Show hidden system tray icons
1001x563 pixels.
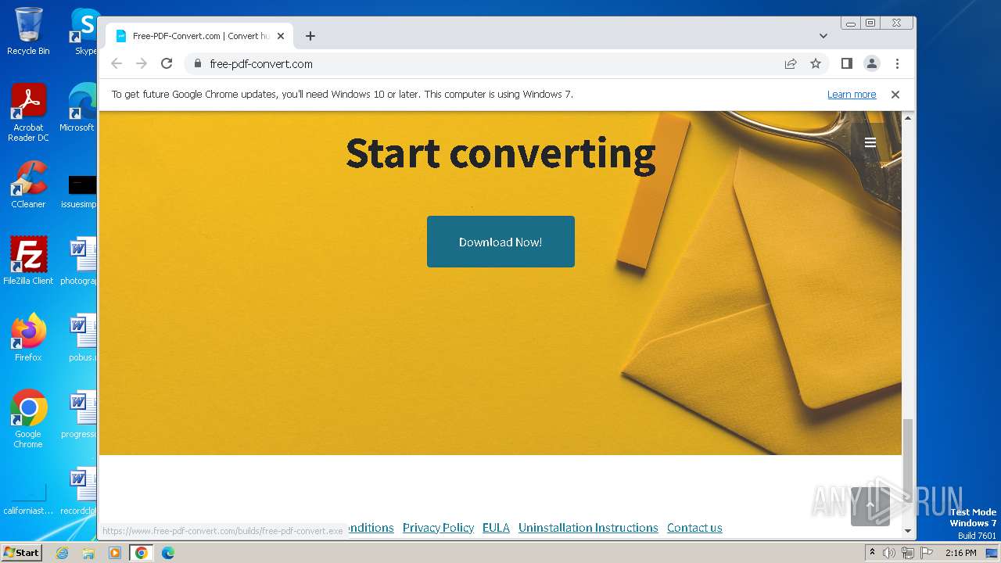[x=872, y=552]
